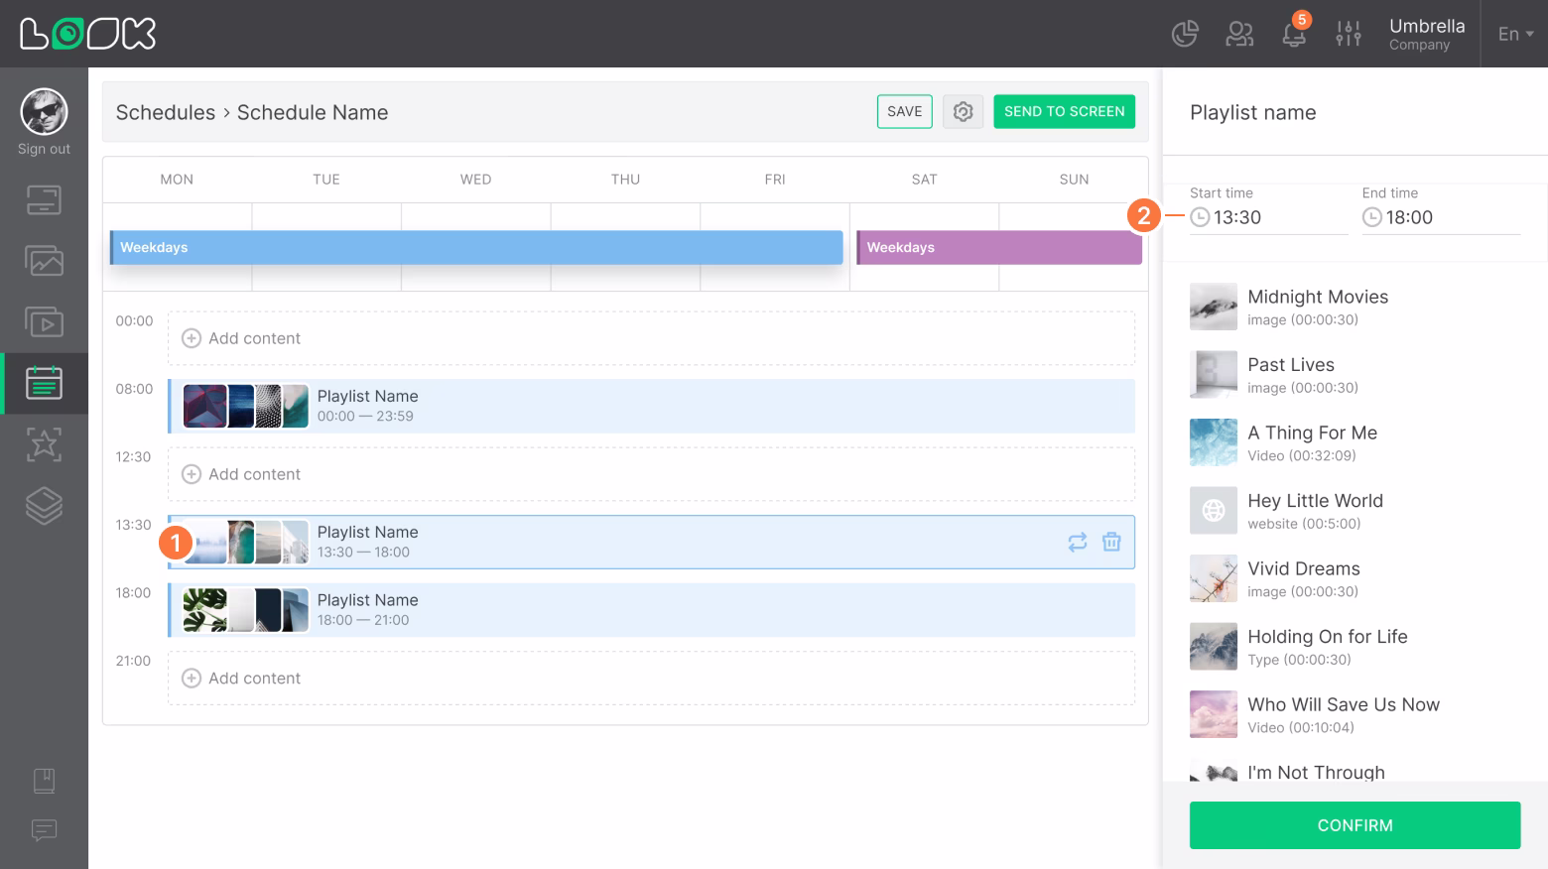Open the settings sliders icon in top bar
This screenshot has width=1548, height=869.
click(x=1349, y=34)
